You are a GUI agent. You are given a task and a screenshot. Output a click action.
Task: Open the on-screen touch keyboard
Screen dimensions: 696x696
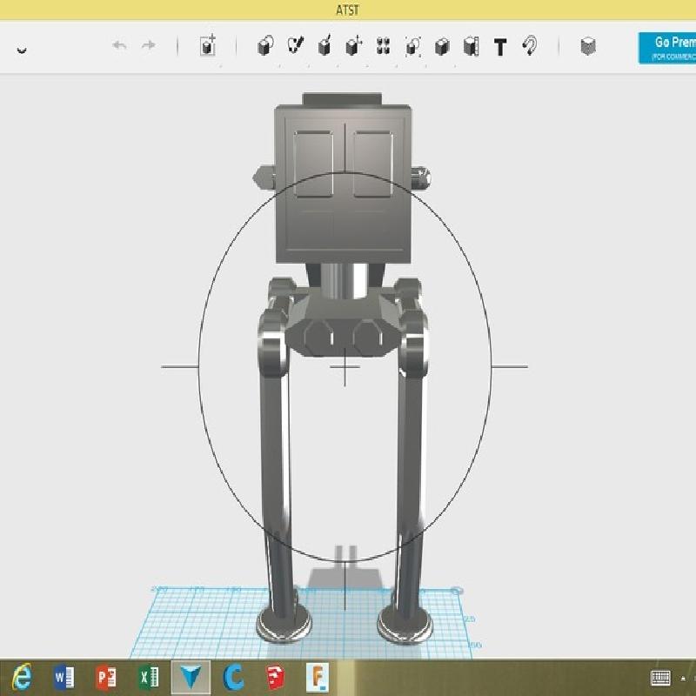660,678
